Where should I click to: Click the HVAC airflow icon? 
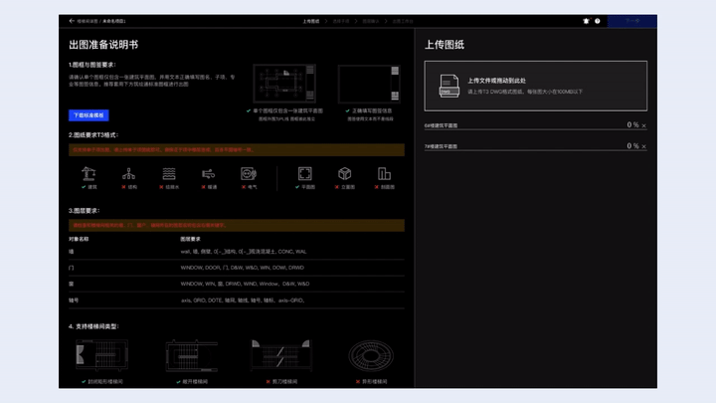[208, 173]
